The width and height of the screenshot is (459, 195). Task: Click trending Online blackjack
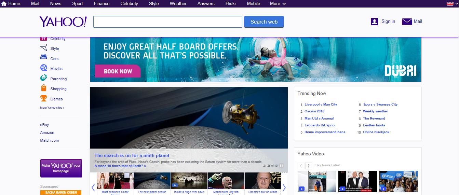point(376,132)
